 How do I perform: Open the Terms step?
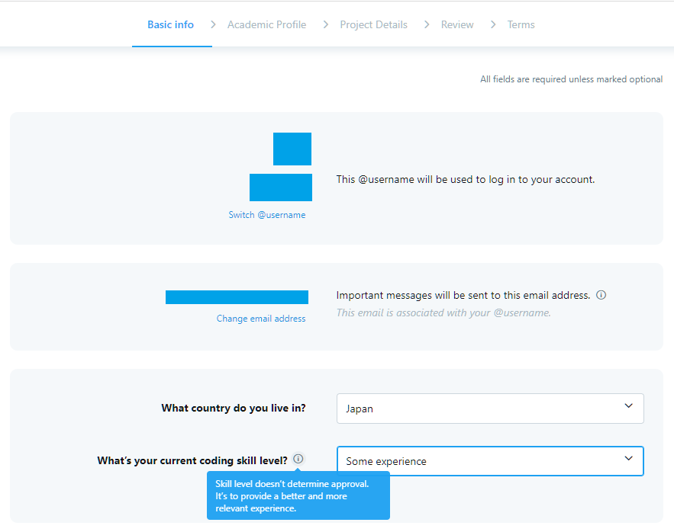pos(521,25)
